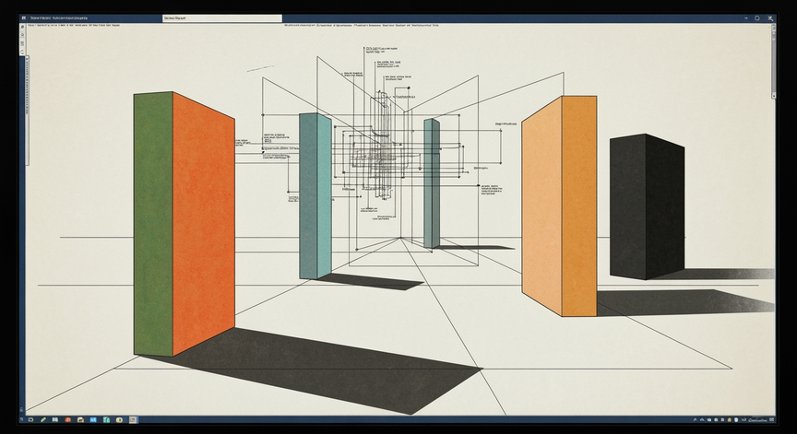797x434 pixels.
Task: Click the vertical scrollbar thumb on right
Action: [774, 66]
